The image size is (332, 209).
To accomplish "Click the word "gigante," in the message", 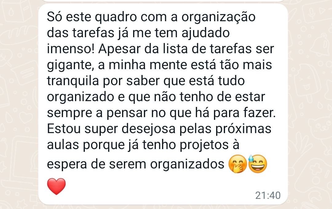I will pyautogui.click(x=70, y=65).
